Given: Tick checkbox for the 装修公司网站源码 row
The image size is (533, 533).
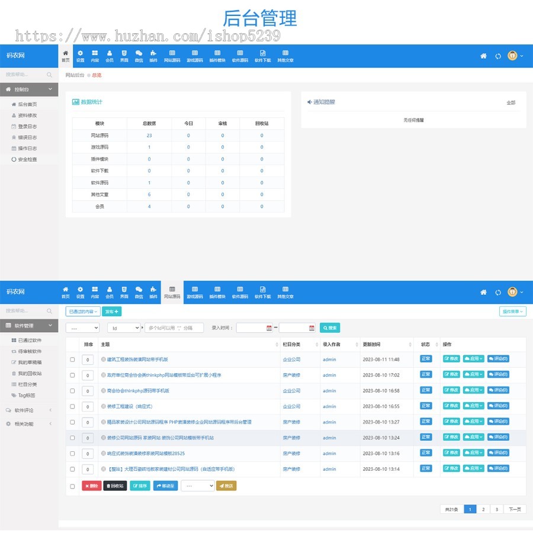Looking at the screenshot, I should coord(72,438).
